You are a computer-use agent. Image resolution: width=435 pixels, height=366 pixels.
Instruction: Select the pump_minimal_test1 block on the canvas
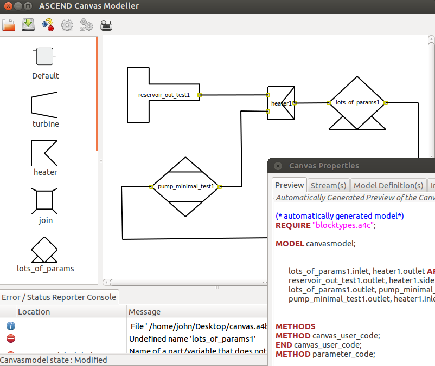click(185, 187)
